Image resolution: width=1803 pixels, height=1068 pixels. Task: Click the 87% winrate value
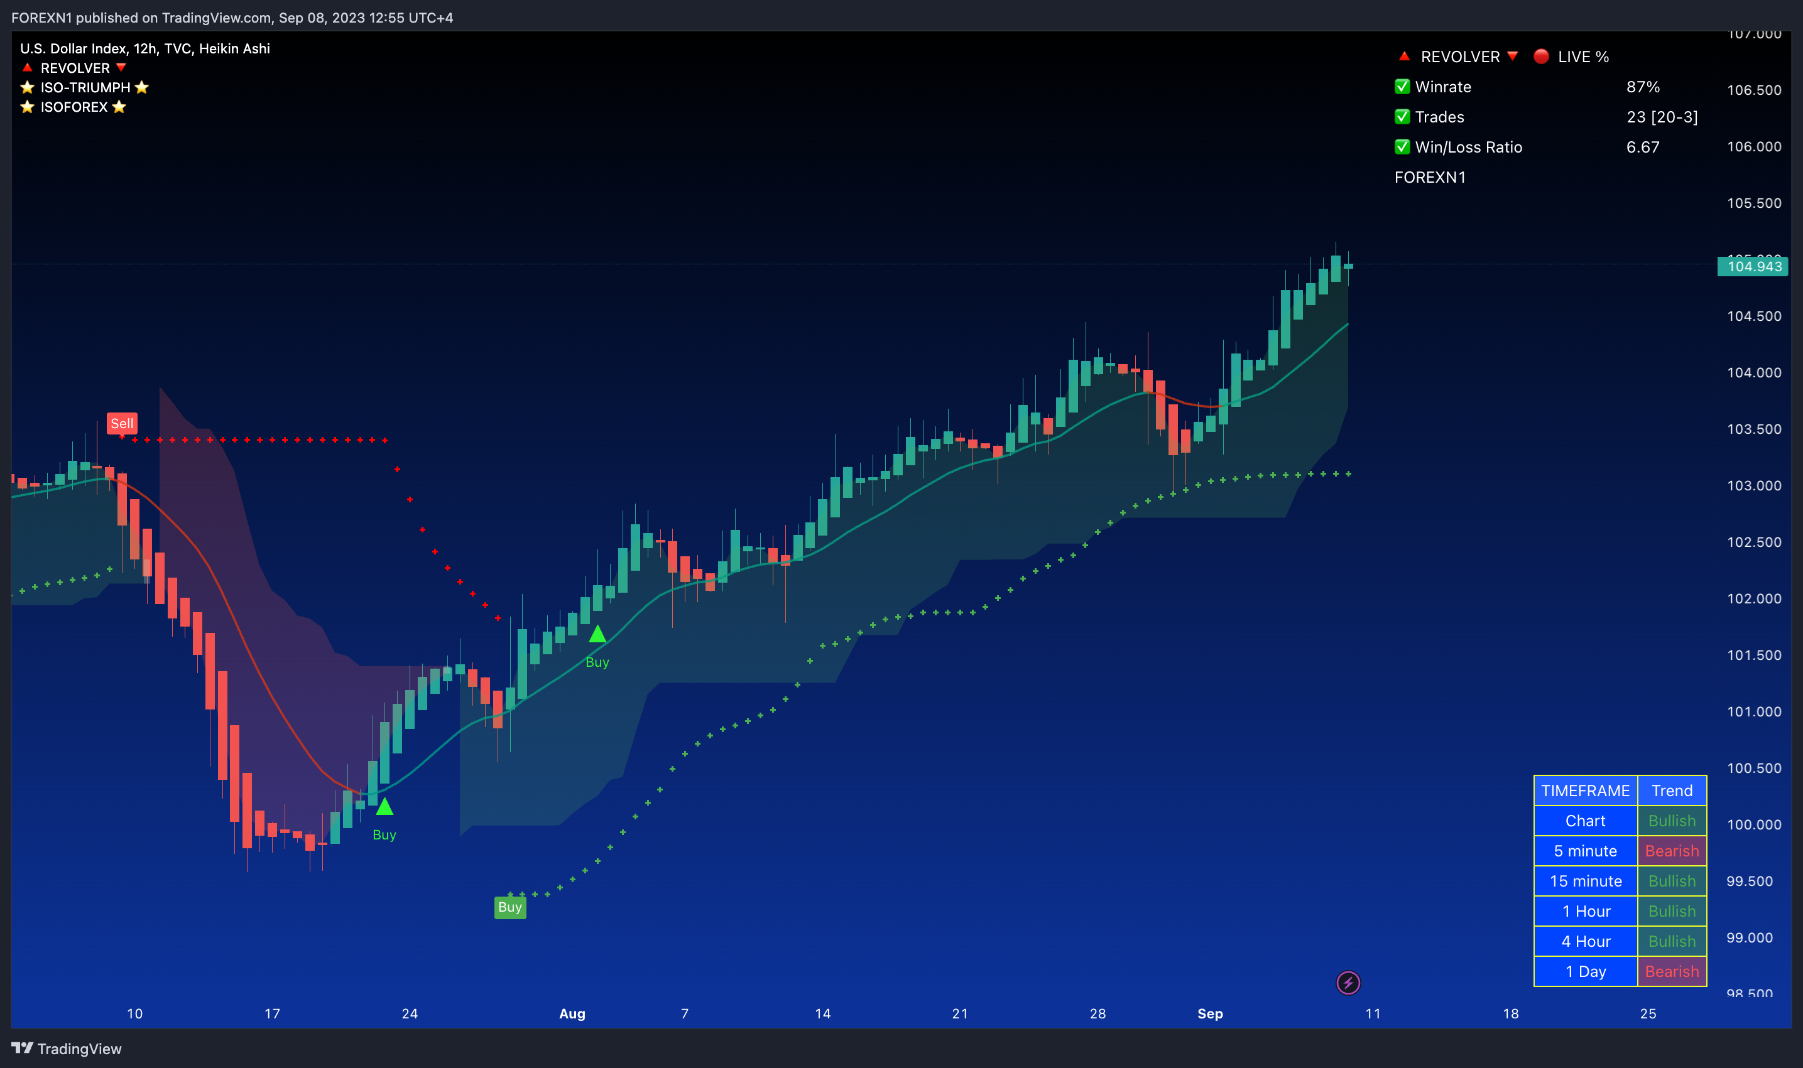(1642, 87)
